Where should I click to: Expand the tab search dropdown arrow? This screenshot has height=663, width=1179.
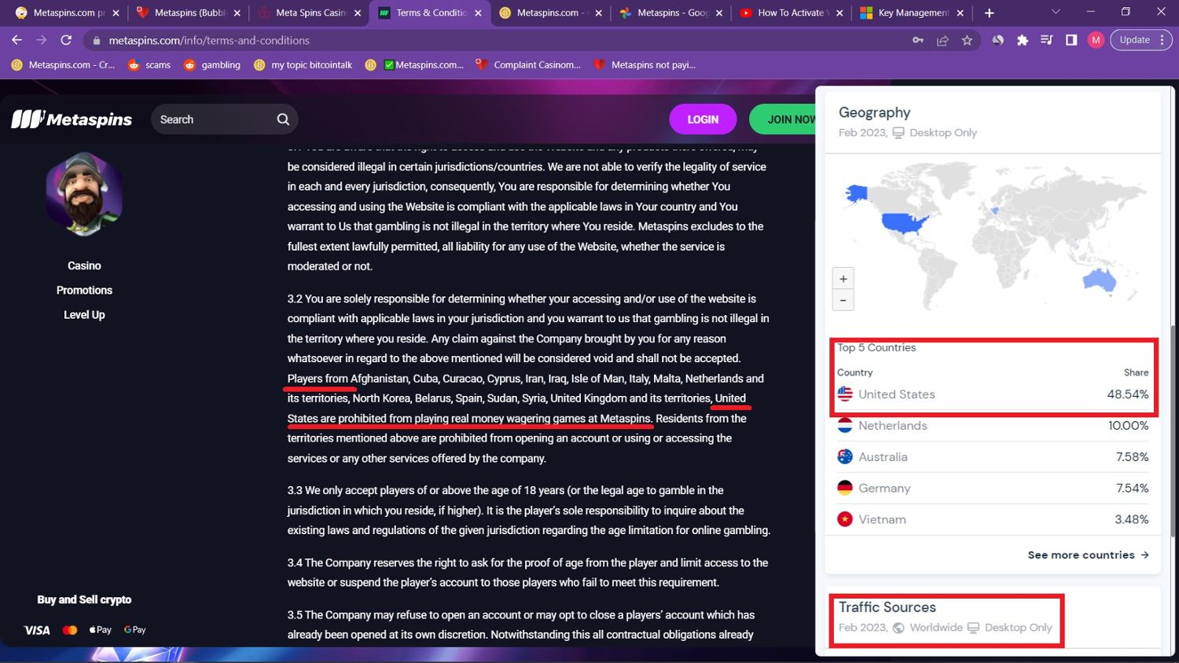1055,13
